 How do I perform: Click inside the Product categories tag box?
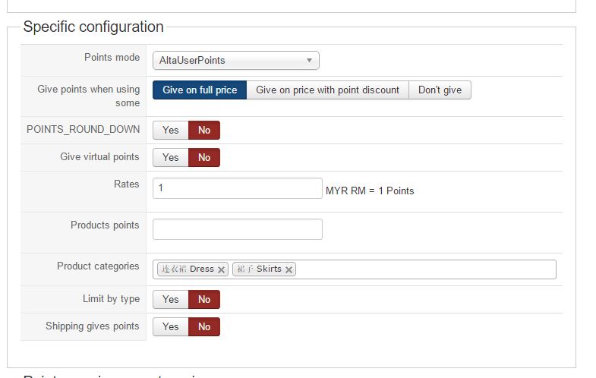(x=425, y=269)
